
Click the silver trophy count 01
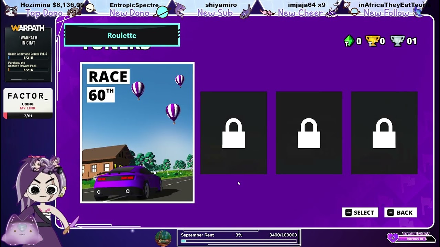[x=412, y=41]
